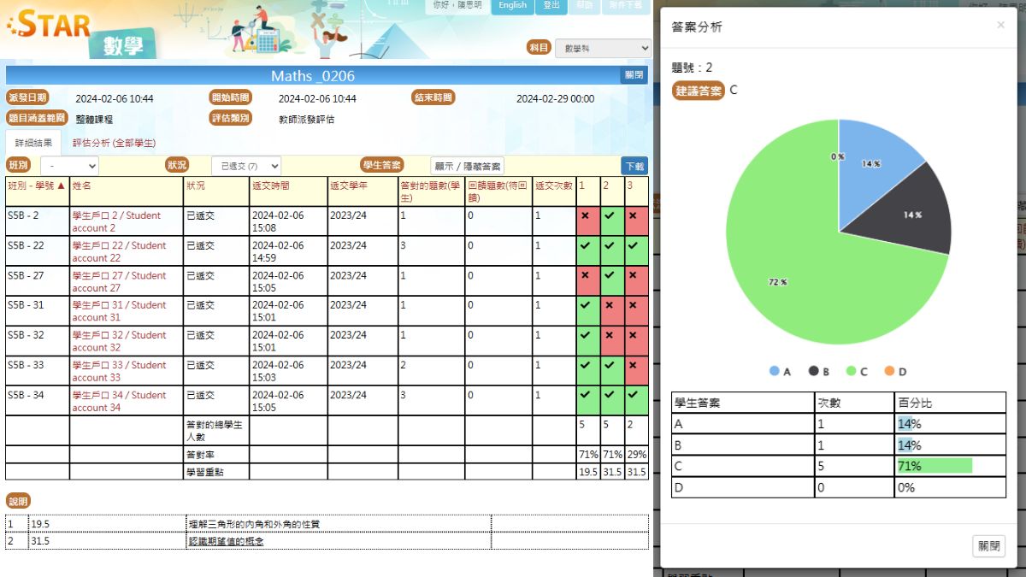Toggle series A in the pie chart legend
1026x577 pixels.
coord(780,371)
